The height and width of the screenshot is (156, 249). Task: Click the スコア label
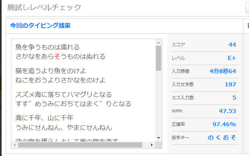click(x=178, y=45)
